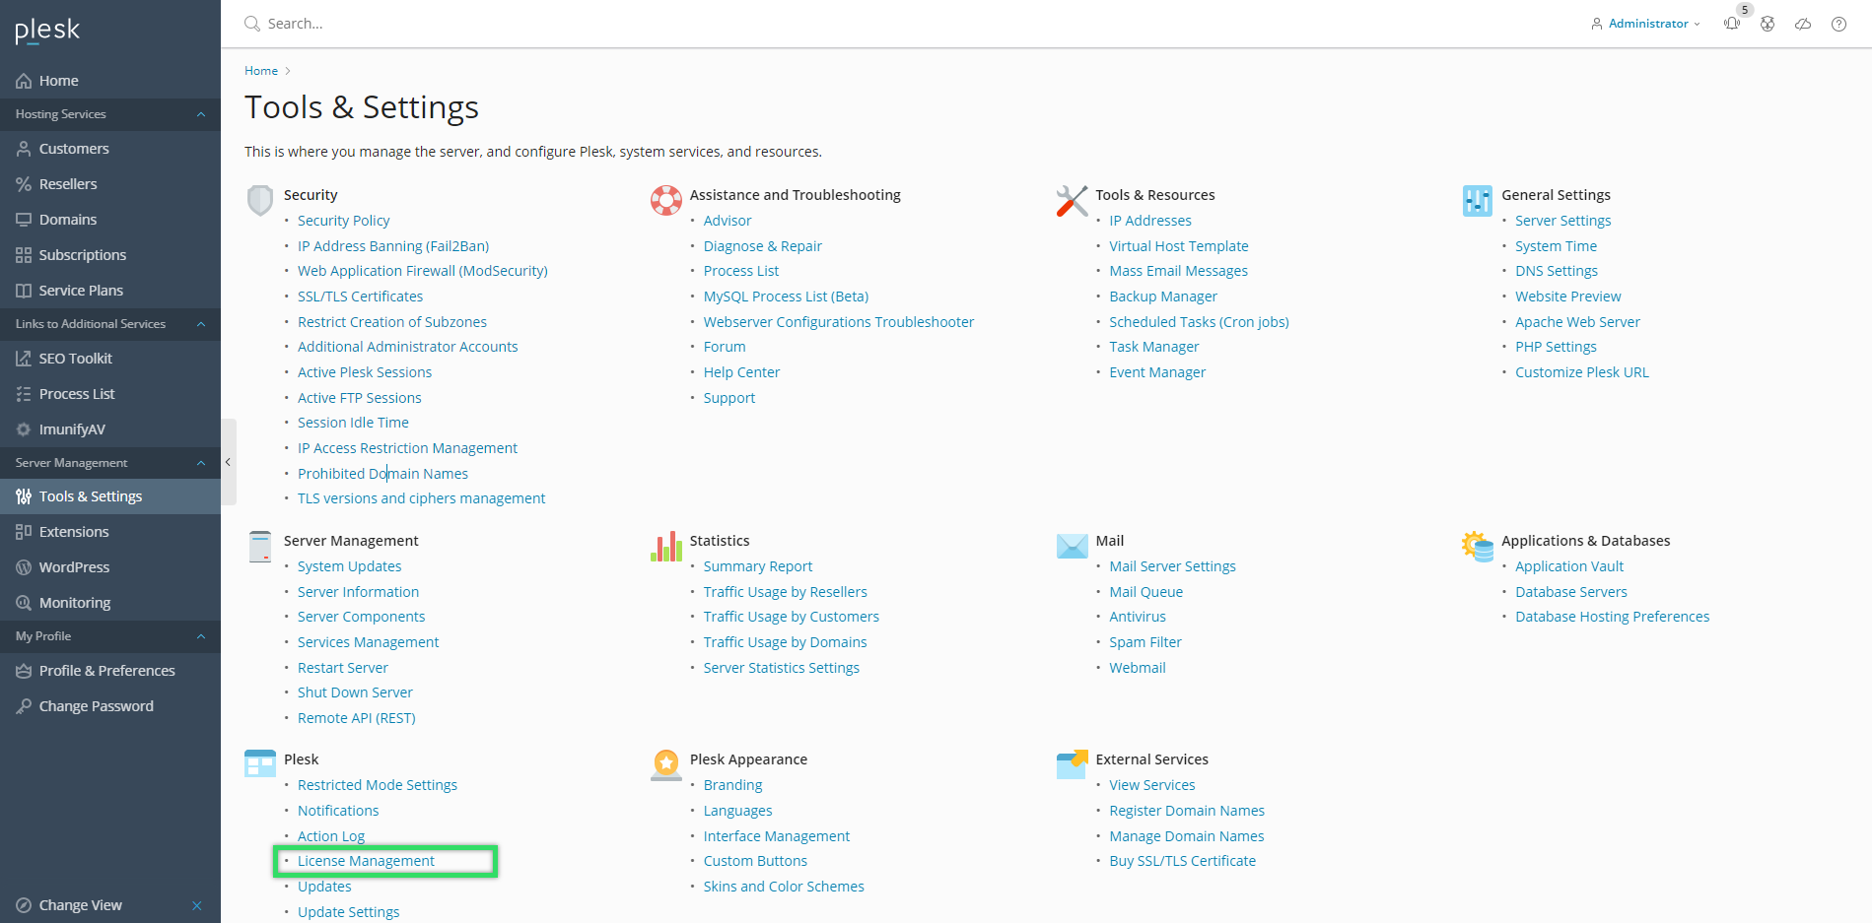Screen dimensions: 1872x923
Task: Open Apache Web Server link
Action: [1577, 322]
